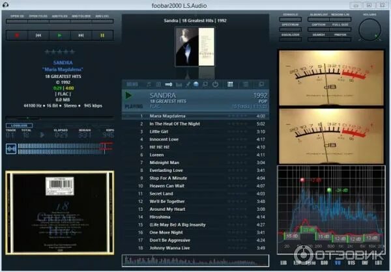
Task: Select track Stop For A Minute
Action: [195, 178]
